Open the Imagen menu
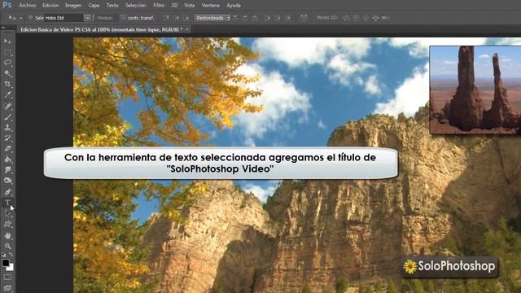This screenshot has height=293, width=521. [73, 6]
